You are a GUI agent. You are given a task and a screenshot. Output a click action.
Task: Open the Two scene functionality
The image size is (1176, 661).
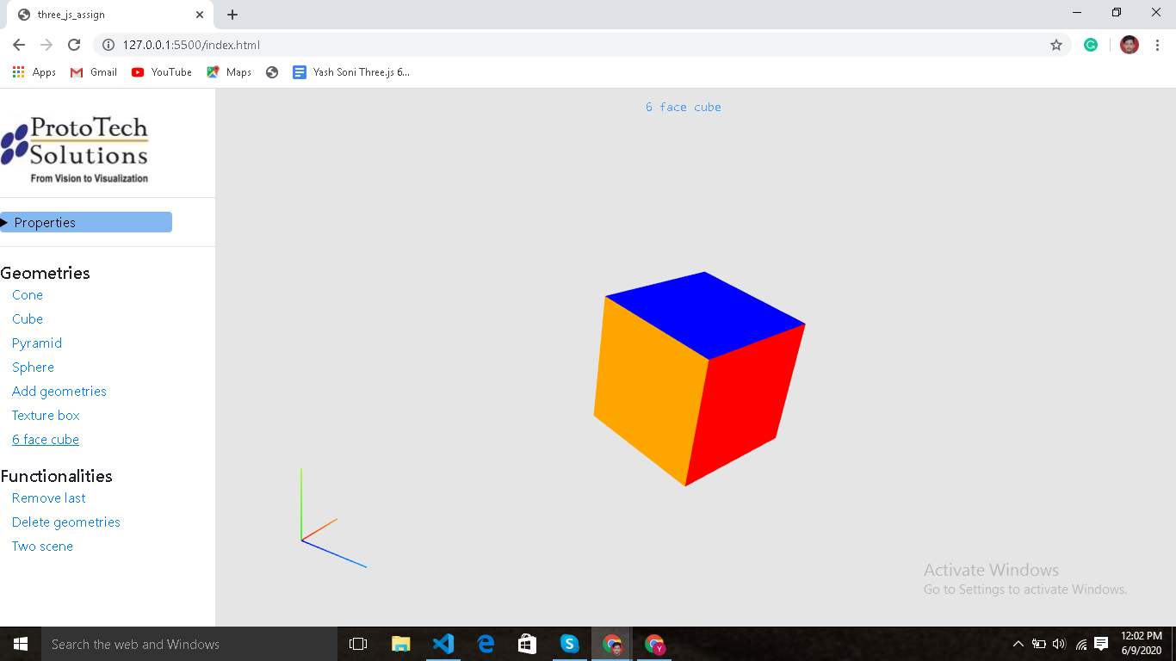42,546
